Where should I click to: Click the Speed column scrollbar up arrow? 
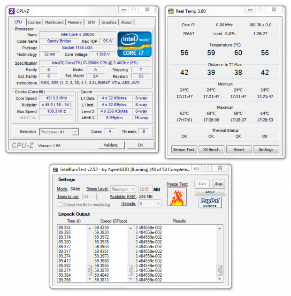pos(130,228)
